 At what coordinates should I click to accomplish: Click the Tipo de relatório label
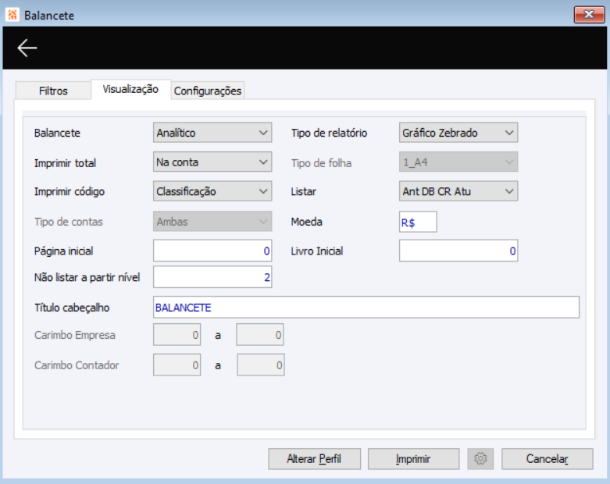click(x=329, y=133)
